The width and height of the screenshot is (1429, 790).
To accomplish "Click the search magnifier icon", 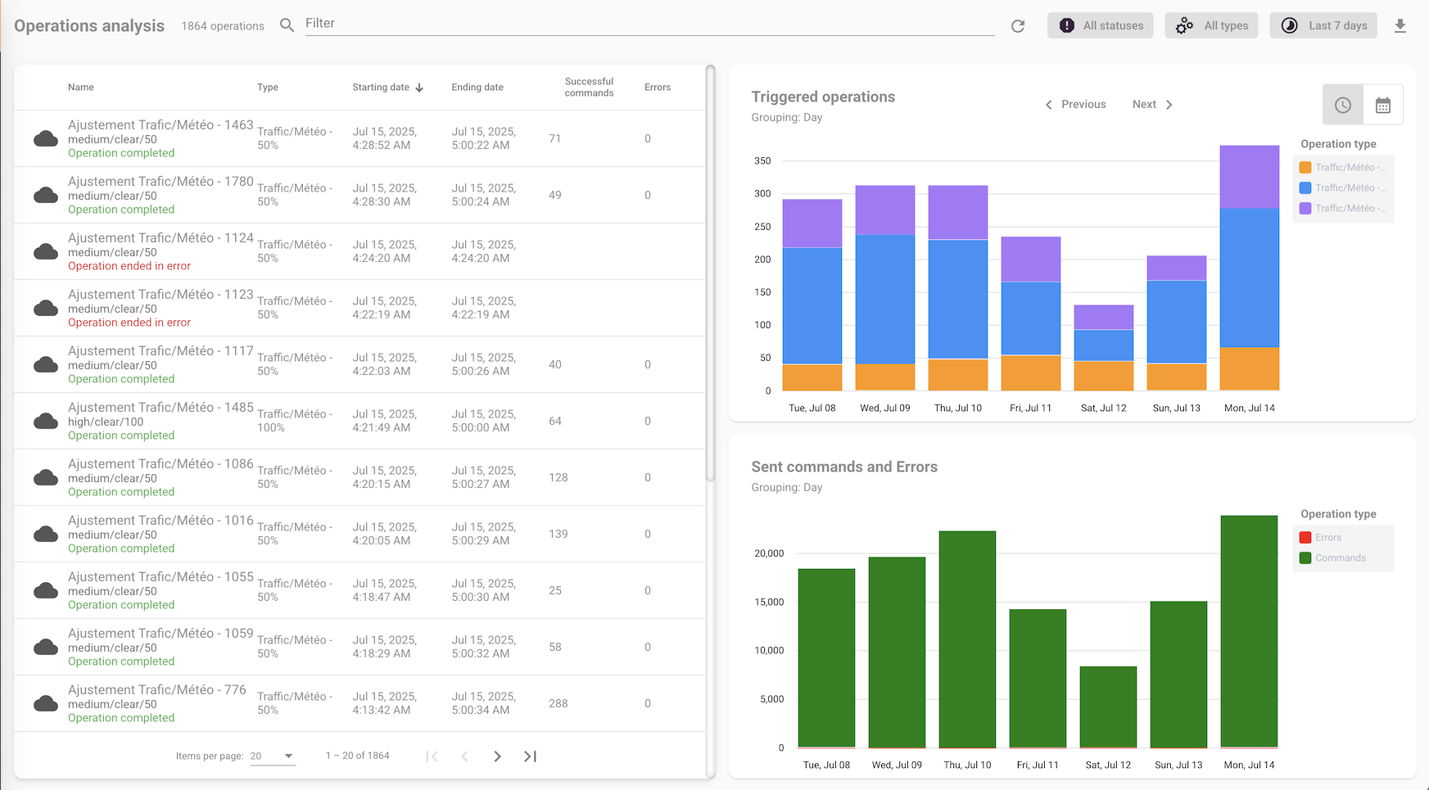I will click(287, 25).
